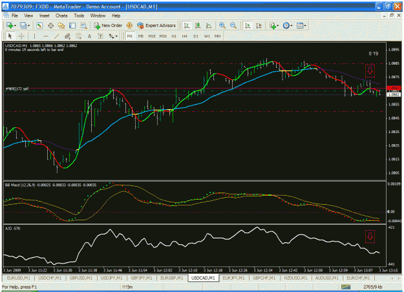Viewport: 404px width, 292px height.
Task: Select the M15 timeframe button
Action: tap(152, 36)
